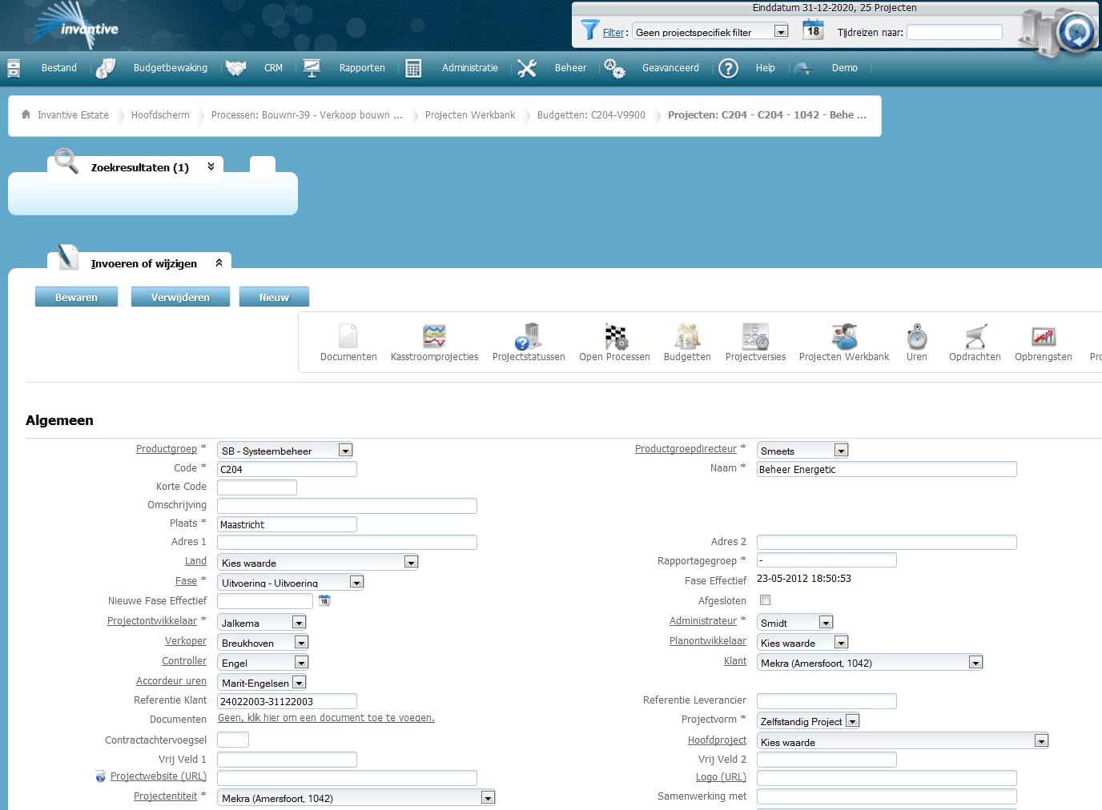The height and width of the screenshot is (810, 1102).
Task: Click the link to add a document
Action: point(326,718)
